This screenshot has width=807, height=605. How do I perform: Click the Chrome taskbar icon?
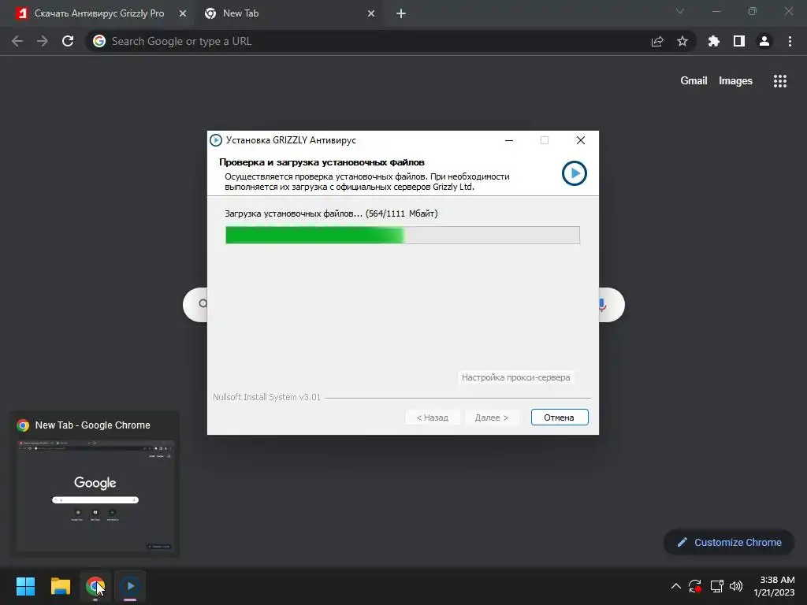[95, 586]
